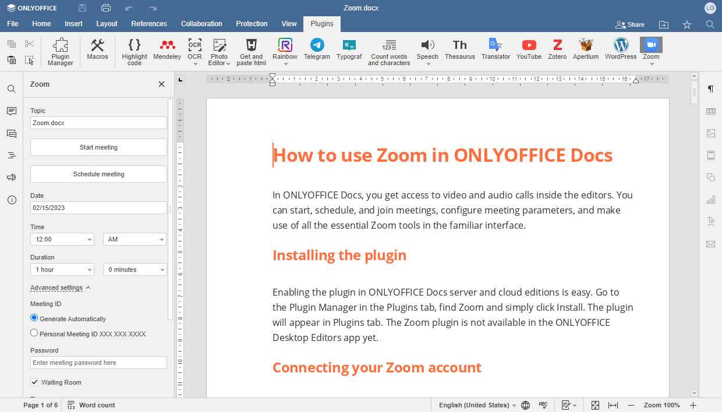Open the Duration minutes dropdown

pyautogui.click(x=135, y=269)
